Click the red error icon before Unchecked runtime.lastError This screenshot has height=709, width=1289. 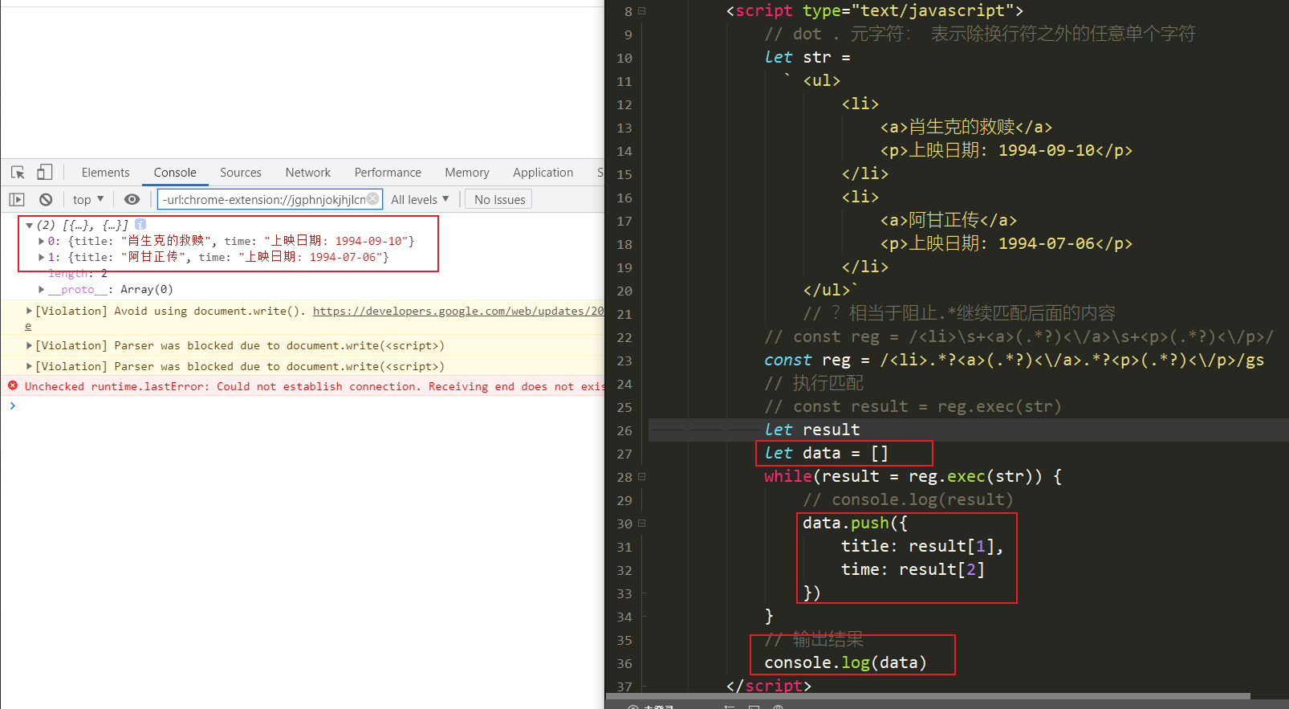[13, 386]
